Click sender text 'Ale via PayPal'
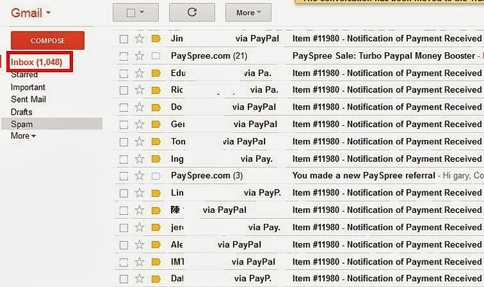The width and height of the screenshot is (484, 287). [216, 244]
